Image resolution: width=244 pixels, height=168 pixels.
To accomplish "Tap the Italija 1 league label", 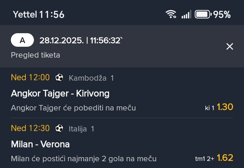I will click(x=81, y=129).
